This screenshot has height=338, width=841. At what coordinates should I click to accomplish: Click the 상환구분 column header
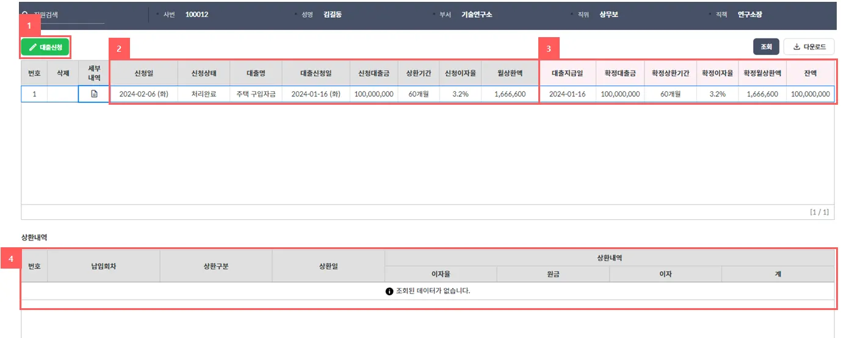(x=216, y=266)
